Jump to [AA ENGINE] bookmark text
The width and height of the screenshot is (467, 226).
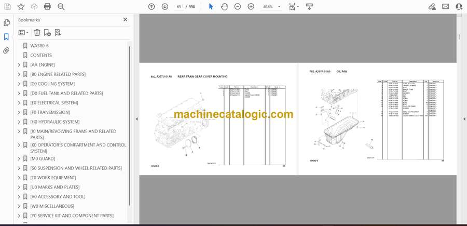tap(43, 65)
